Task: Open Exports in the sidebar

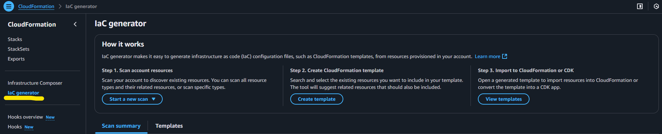Action: click(x=16, y=59)
